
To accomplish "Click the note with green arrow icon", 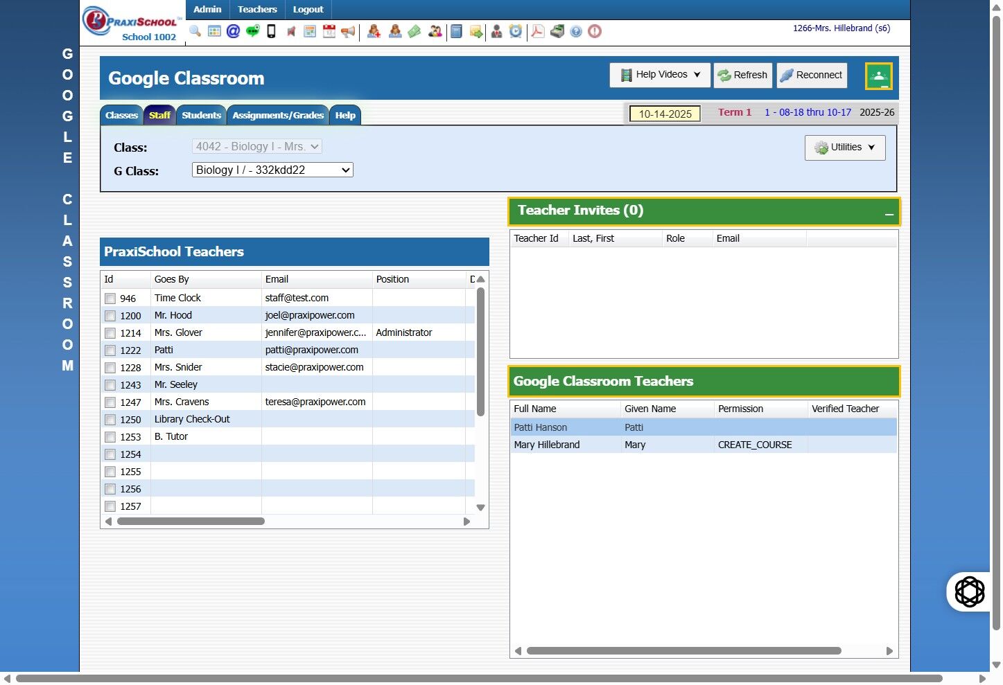I will pos(476,31).
